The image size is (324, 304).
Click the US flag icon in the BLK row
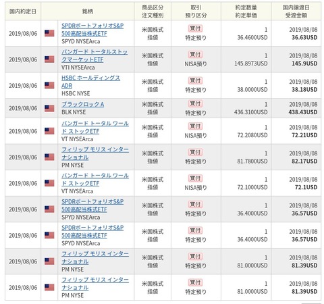49,108
